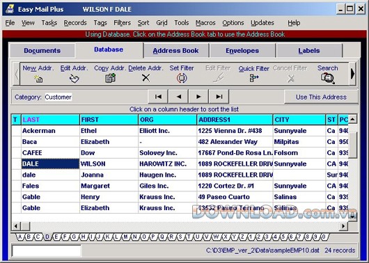
Task: Open the Help menu
Action: pyautogui.click(x=294, y=23)
